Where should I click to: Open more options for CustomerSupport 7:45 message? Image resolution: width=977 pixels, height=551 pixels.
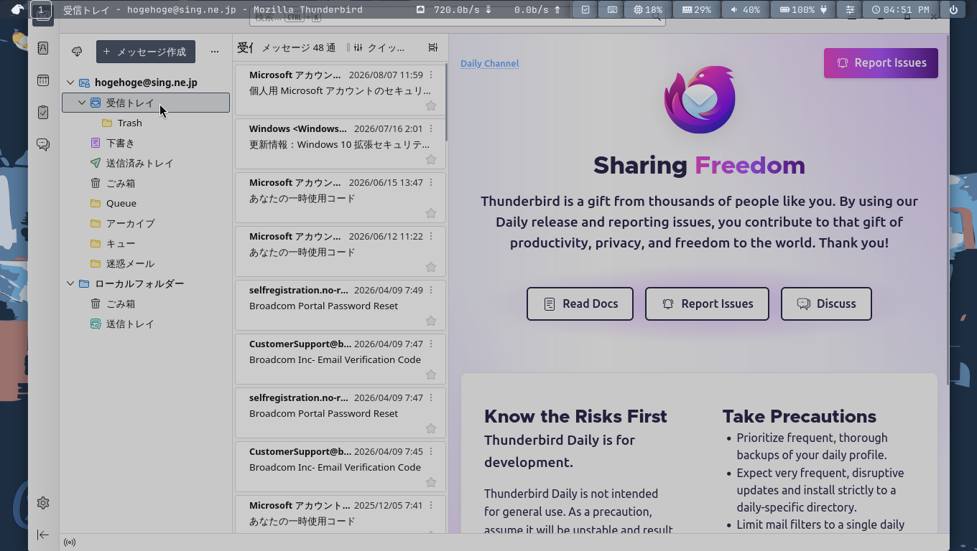pos(431,451)
